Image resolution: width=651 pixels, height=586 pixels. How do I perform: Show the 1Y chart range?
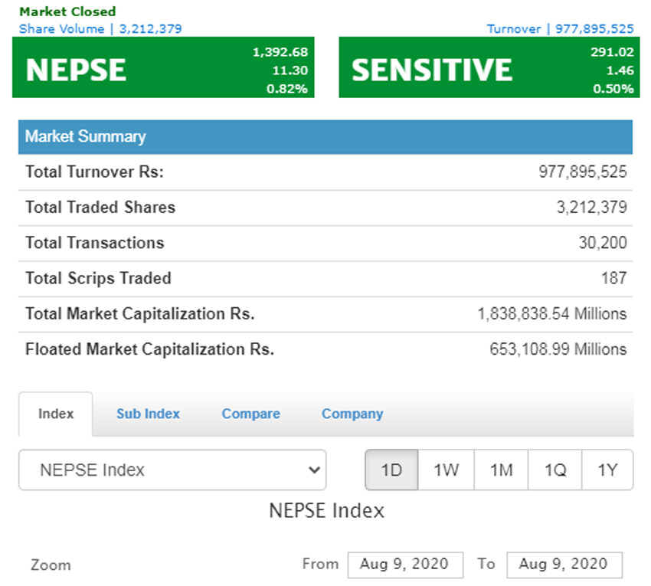click(607, 470)
